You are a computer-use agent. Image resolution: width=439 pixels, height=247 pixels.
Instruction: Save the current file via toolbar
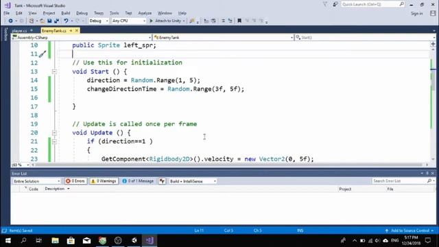click(49, 21)
